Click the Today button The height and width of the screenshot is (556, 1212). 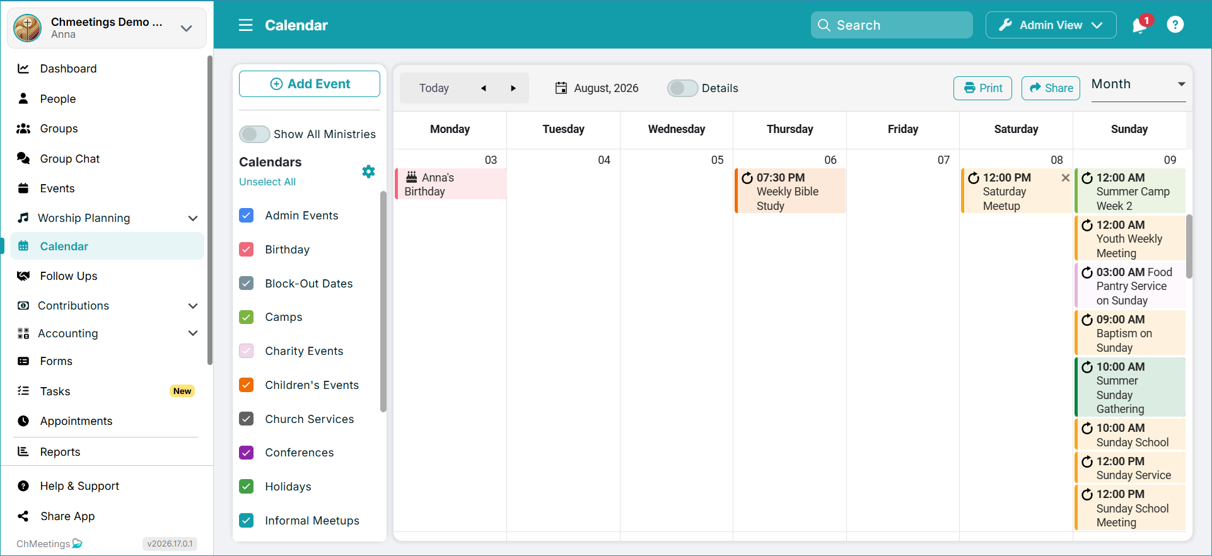[434, 88]
